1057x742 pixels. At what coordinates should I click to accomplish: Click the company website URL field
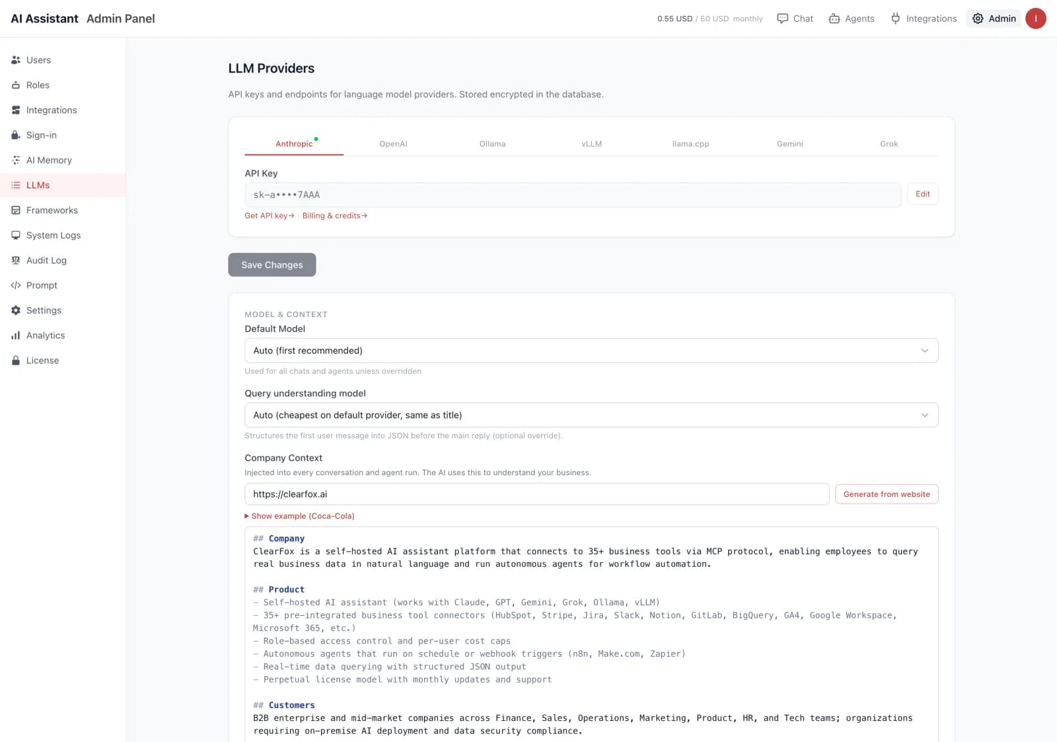coord(536,494)
